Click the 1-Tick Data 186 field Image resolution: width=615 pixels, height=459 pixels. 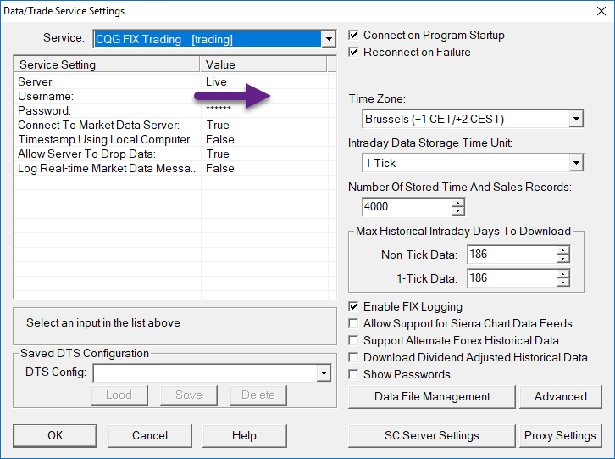click(512, 277)
